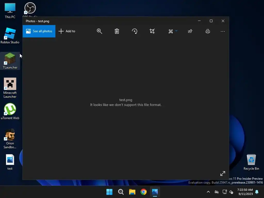Click the network display tray icon
This screenshot has width=264, height=198.
click(225, 192)
